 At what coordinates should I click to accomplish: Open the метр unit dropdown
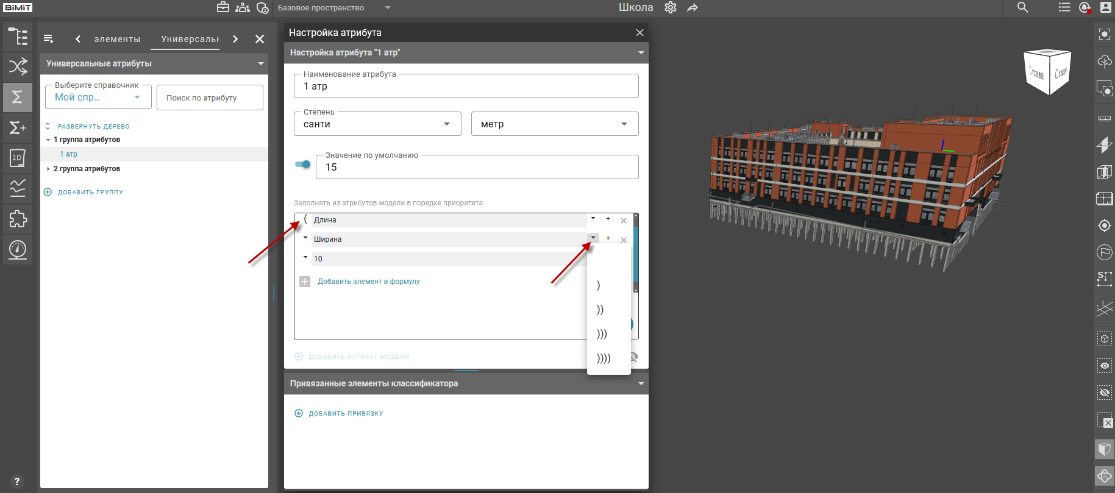point(555,124)
